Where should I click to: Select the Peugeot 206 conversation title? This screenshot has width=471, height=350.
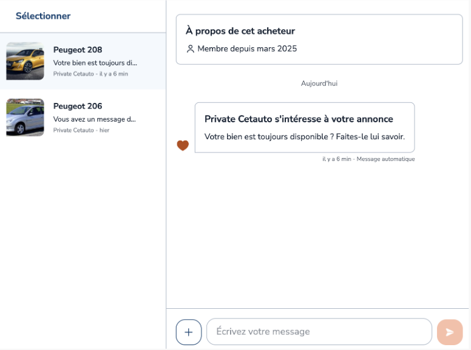point(78,106)
